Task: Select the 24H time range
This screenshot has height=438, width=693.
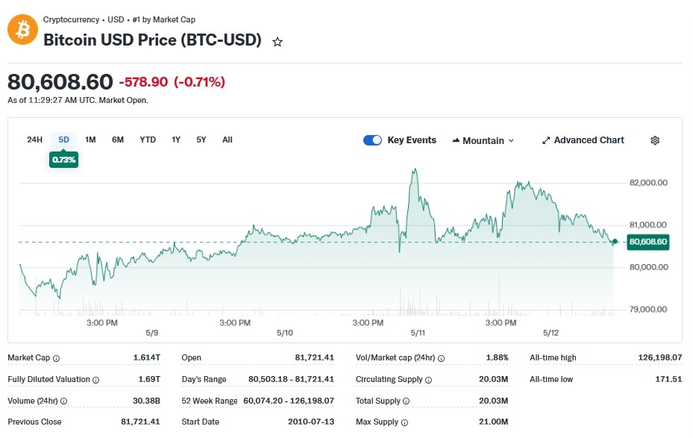Action: pos(34,140)
